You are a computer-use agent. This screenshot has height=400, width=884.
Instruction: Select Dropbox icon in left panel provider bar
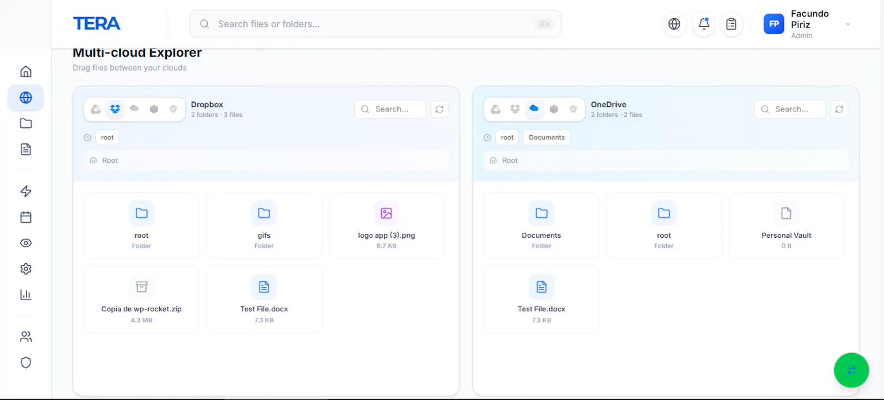click(x=115, y=109)
